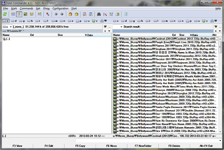Viewport: 224px width, 150px height.
Task: Select drive c in right drive bar
Action: (116, 21)
